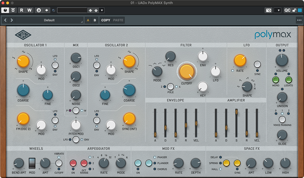Toggle the Arpeggiator OCT RANGE button
Screen dimensions: 304x178
click(84, 163)
